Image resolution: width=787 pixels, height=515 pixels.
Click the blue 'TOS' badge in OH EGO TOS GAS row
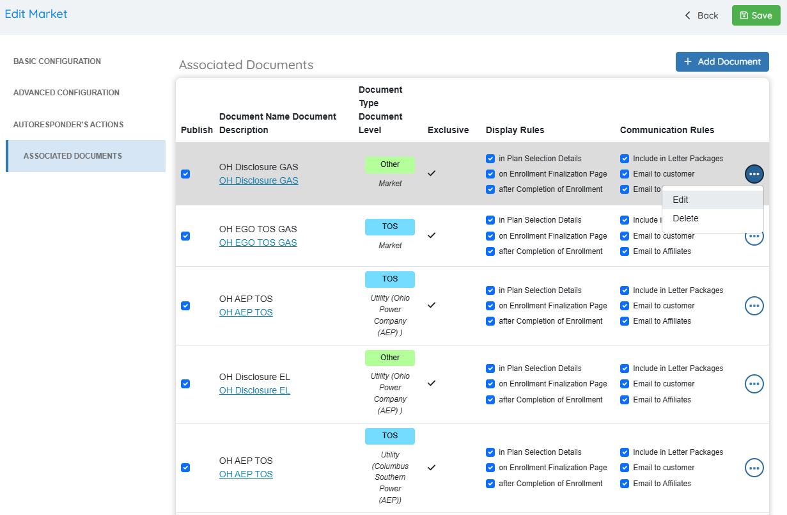click(x=390, y=226)
